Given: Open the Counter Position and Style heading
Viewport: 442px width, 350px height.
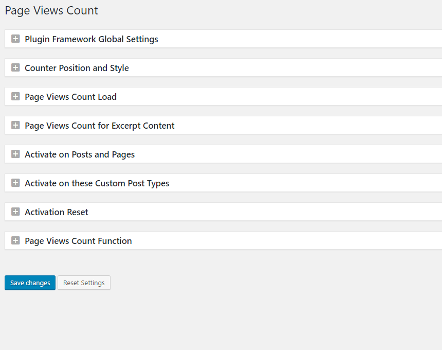Looking at the screenshot, I should (77, 68).
